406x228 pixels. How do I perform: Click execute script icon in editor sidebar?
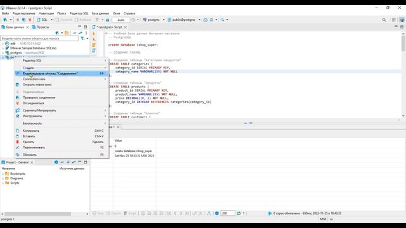(94, 45)
